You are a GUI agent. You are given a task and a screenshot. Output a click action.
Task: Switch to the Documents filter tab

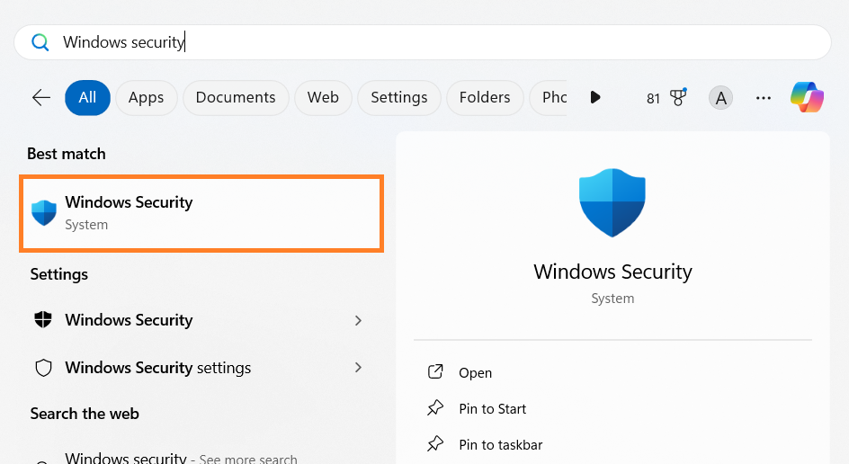(x=236, y=97)
